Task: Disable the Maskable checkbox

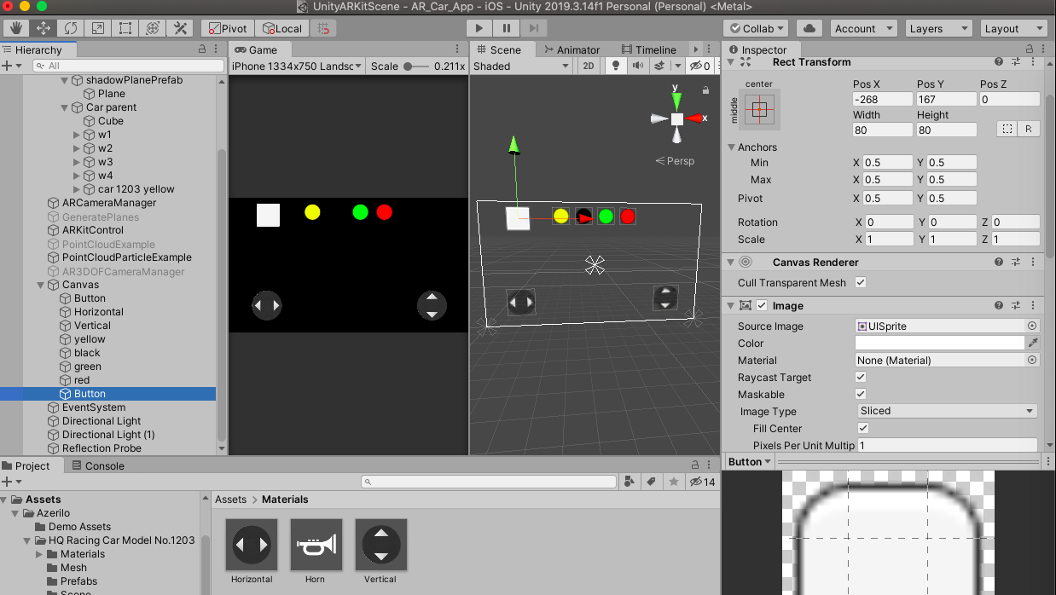Action: click(861, 395)
